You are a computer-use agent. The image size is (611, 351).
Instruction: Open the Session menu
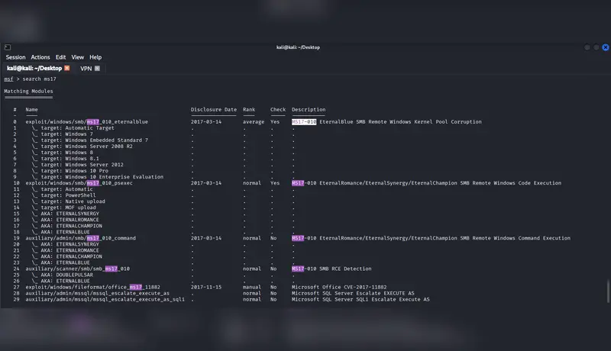pos(15,57)
